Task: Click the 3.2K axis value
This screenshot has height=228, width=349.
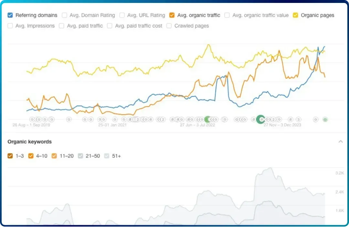Action: click(x=340, y=173)
